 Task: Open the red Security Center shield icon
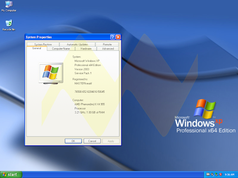click(221, 174)
